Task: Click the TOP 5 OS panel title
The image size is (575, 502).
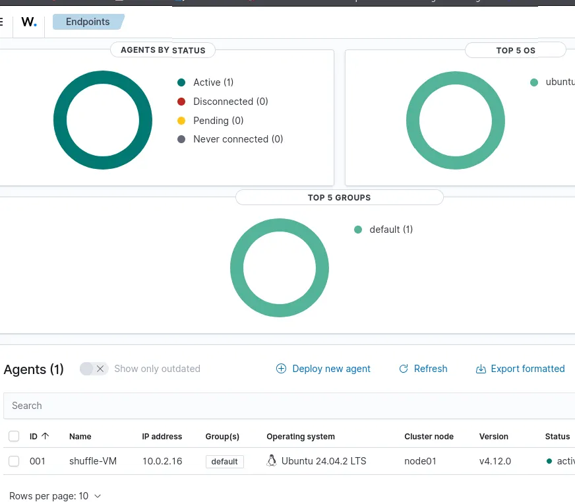Action: coord(516,50)
